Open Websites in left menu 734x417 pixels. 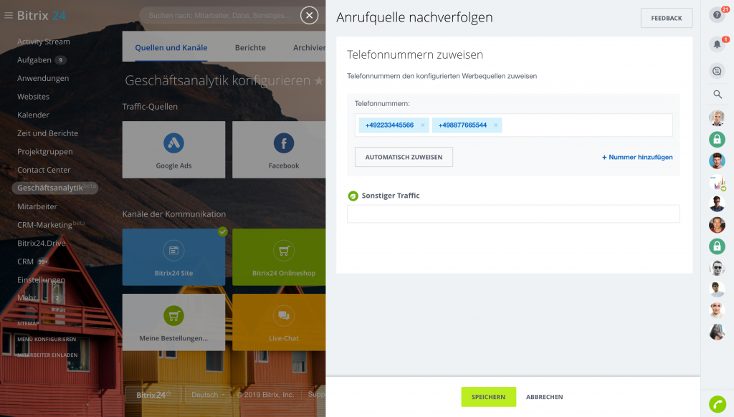click(33, 97)
